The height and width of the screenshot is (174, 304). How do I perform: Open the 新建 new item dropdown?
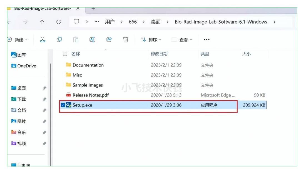pos(17,39)
